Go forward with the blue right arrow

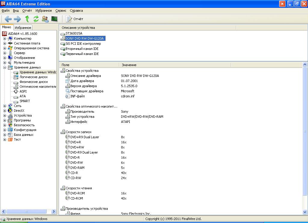(x=17, y=19)
